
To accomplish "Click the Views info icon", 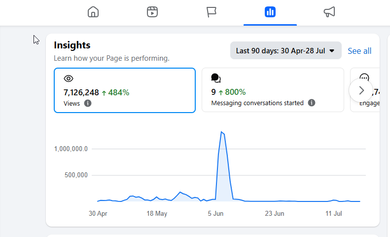I will coord(88,103).
